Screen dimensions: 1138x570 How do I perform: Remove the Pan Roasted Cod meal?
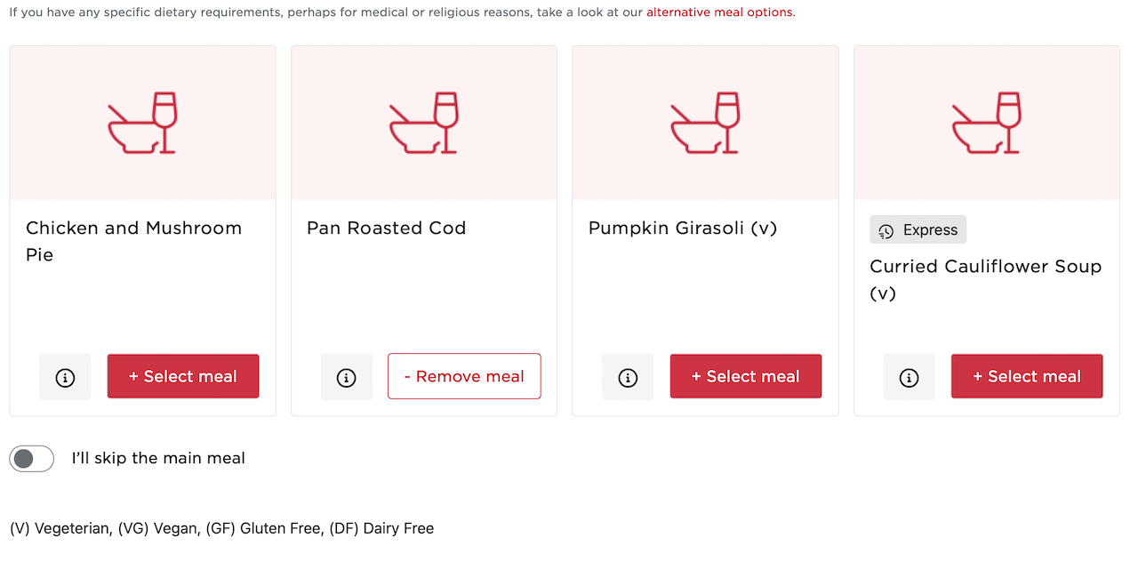[464, 376]
